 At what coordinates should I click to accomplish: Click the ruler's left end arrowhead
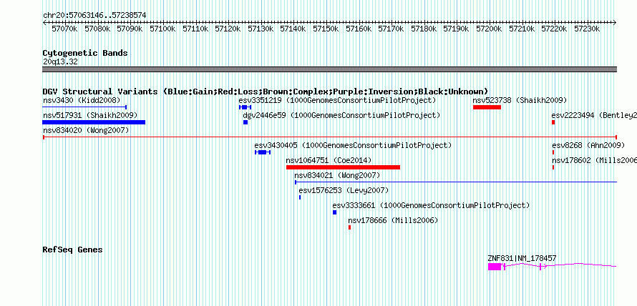tap(44, 23)
